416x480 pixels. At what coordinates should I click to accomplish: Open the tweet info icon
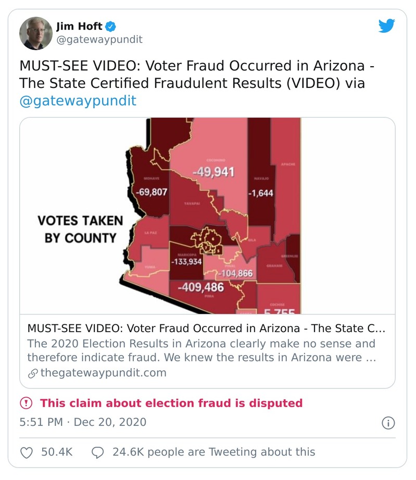pos(388,422)
